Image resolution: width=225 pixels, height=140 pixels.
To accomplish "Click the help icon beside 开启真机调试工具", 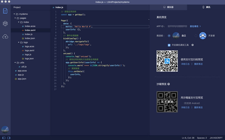I will [x=193, y=45].
